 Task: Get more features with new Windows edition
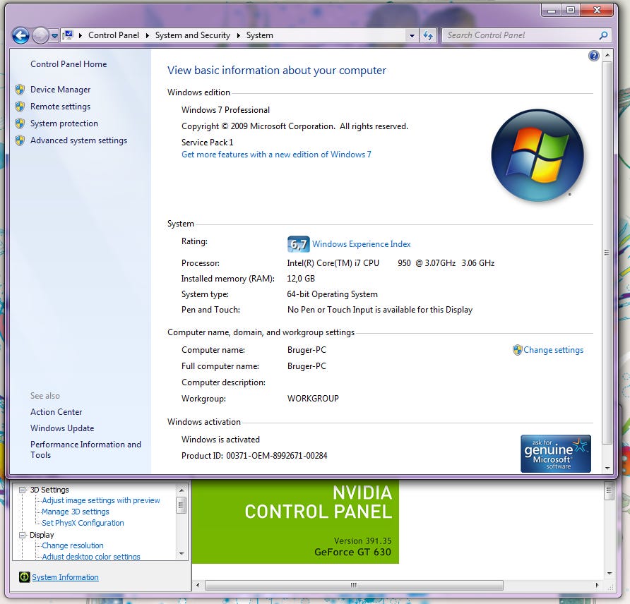(x=276, y=155)
